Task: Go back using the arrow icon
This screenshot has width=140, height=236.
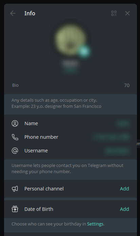Action: (13, 13)
